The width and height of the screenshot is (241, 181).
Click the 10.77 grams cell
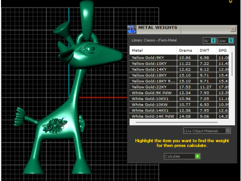tap(187, 105)
